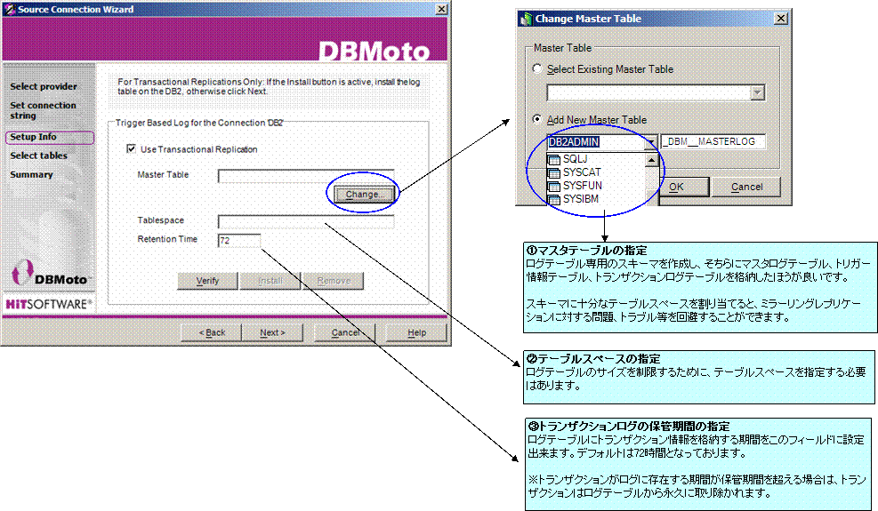Open the existing master table dropdown
The width and height of the screenshot is (878, 511).
[x=758, y=93]
